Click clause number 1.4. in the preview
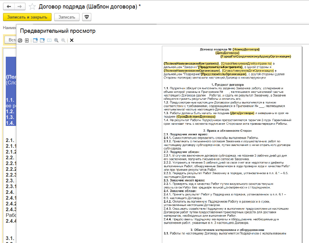Image resolution: width=309 pixels, height=243 pixels. tap(166, 120)
